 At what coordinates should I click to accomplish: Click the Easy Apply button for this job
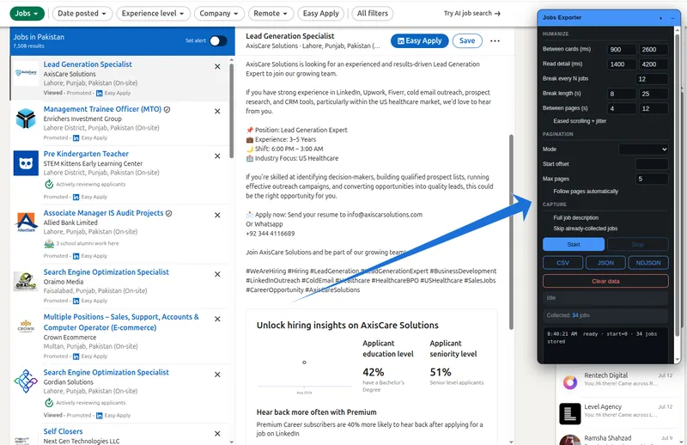click(x=419, y=40)
